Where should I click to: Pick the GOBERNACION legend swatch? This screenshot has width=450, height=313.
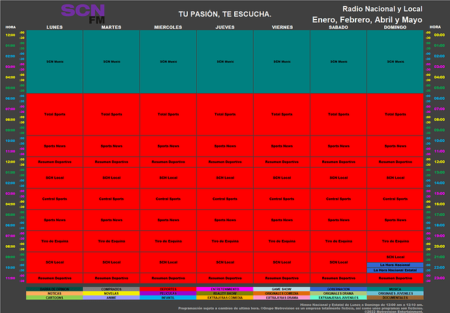click(x=338, y=289)
